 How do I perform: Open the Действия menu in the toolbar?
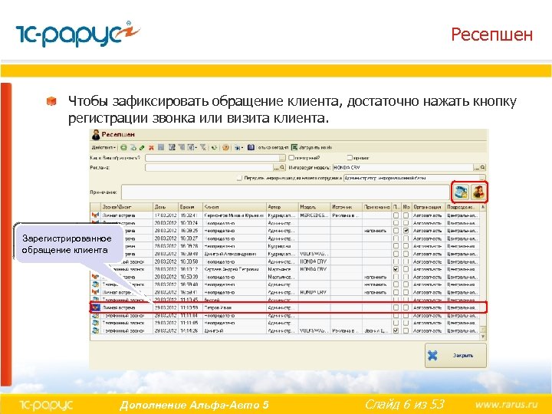point(103,147)
